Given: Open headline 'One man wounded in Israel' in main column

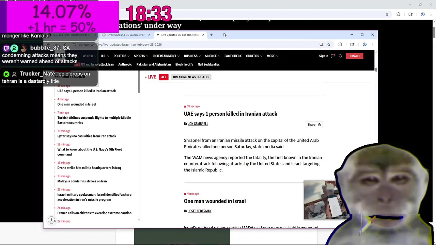Looking at the screenshot, I should click(215, 201).
